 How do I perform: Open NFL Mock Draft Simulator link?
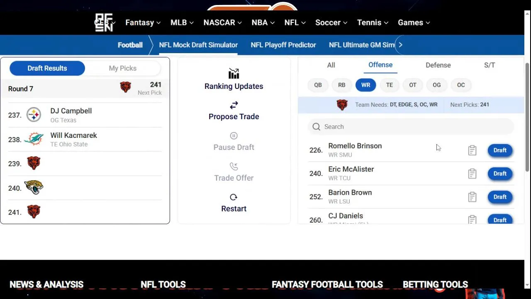198,45
